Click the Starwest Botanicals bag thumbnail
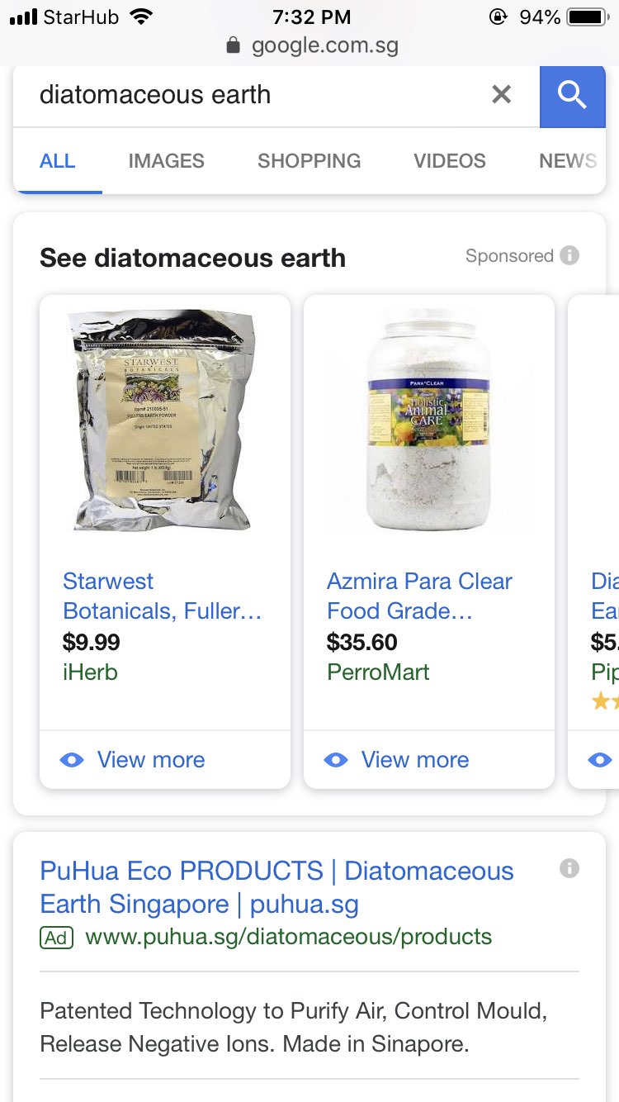Image resolution: width=619 pixels, height=1102 pixels. pyautogui.click(x=163, y=420)
